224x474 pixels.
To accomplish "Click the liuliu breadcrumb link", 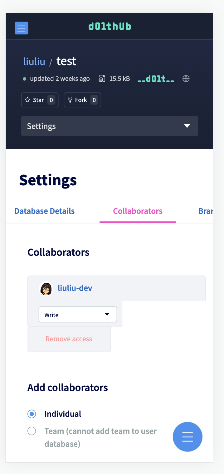I will (x=34, y=61).
